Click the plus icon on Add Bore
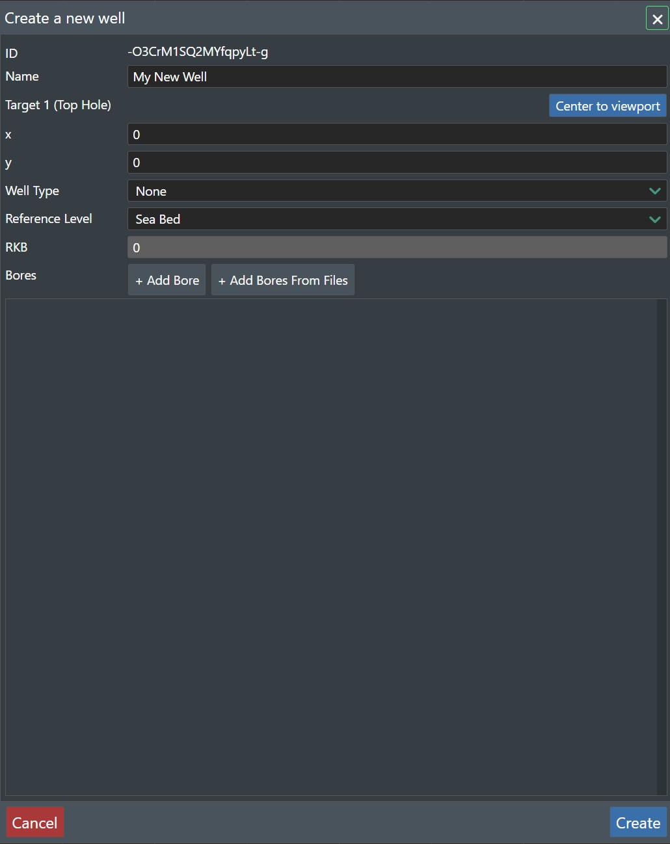 (139, 281)
